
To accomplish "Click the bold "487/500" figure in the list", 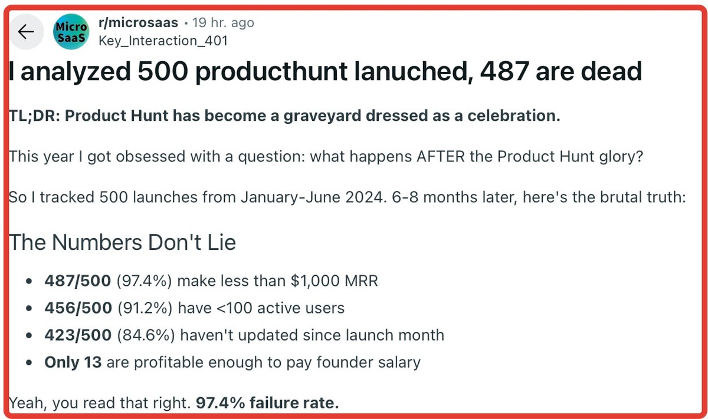I will pyautogui.click(x=77, y=281).
